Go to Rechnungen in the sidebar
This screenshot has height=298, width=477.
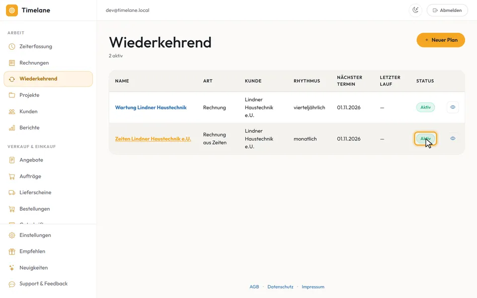coord(48,63)
